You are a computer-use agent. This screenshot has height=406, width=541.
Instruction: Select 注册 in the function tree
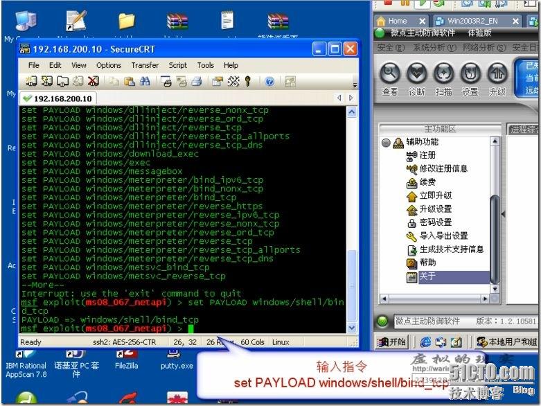click(x=427, y=156)
